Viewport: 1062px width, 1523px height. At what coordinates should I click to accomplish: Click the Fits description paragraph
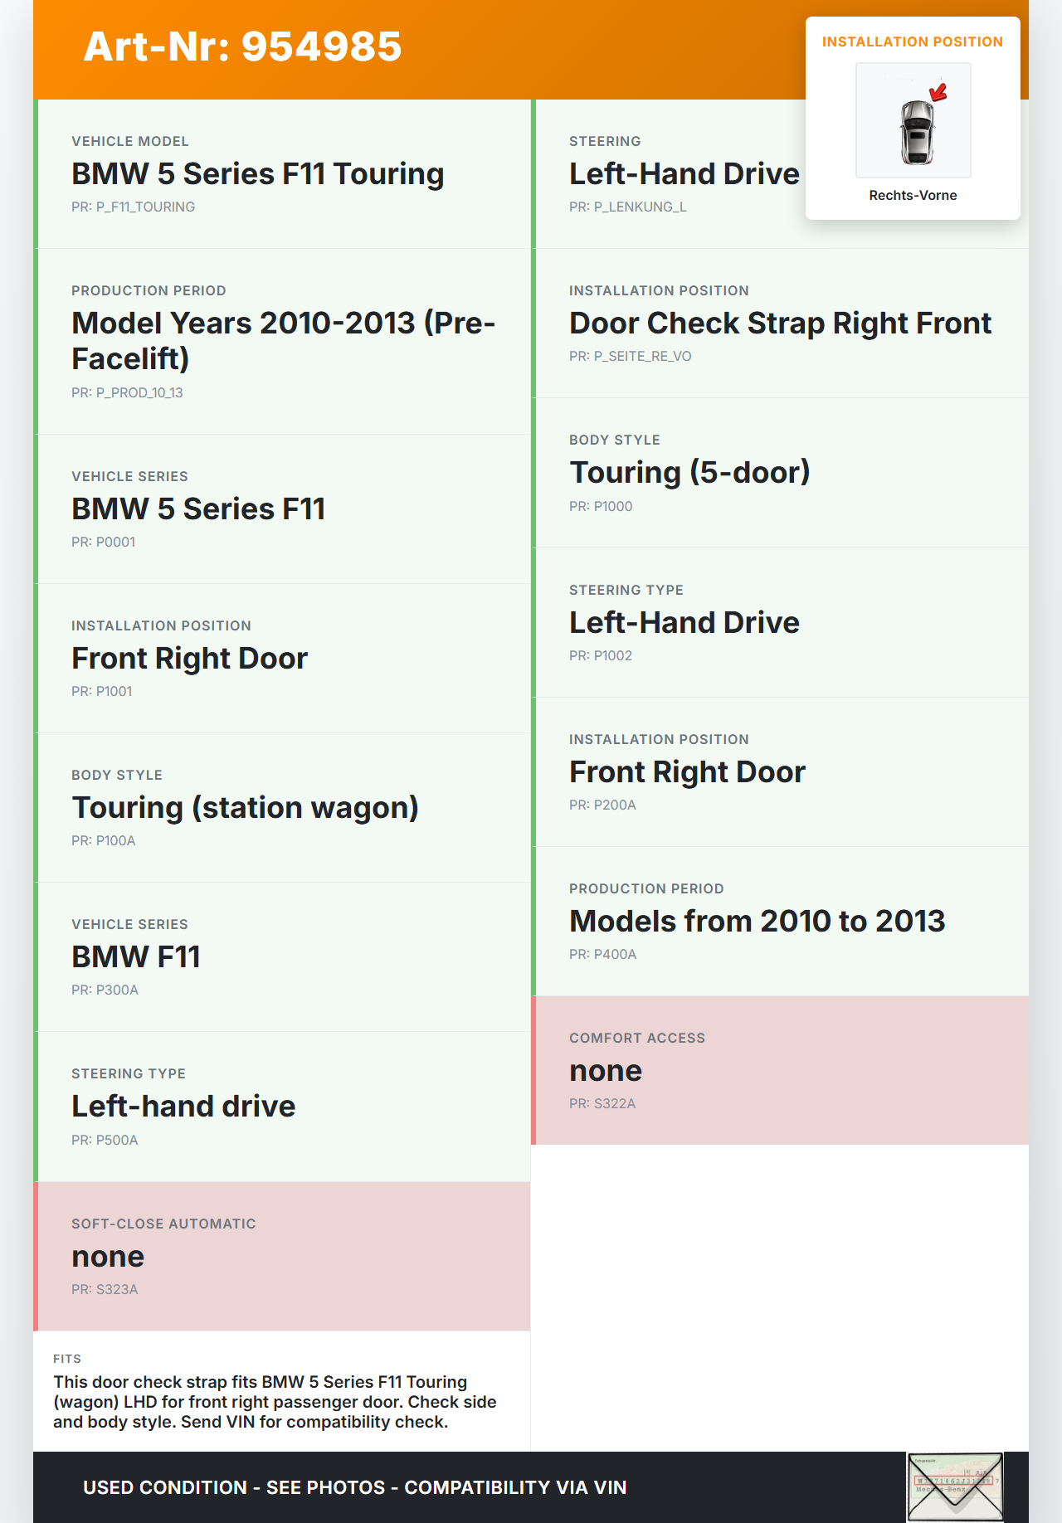(275, 1402)
